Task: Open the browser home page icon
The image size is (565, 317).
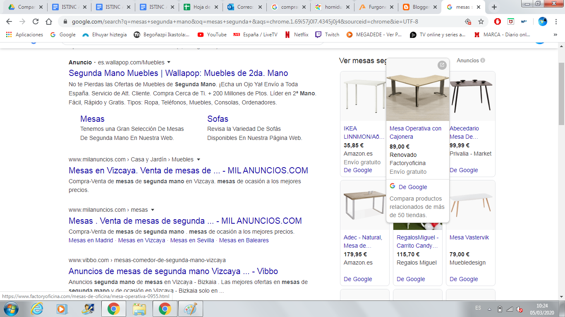Action: coord(49,21)
